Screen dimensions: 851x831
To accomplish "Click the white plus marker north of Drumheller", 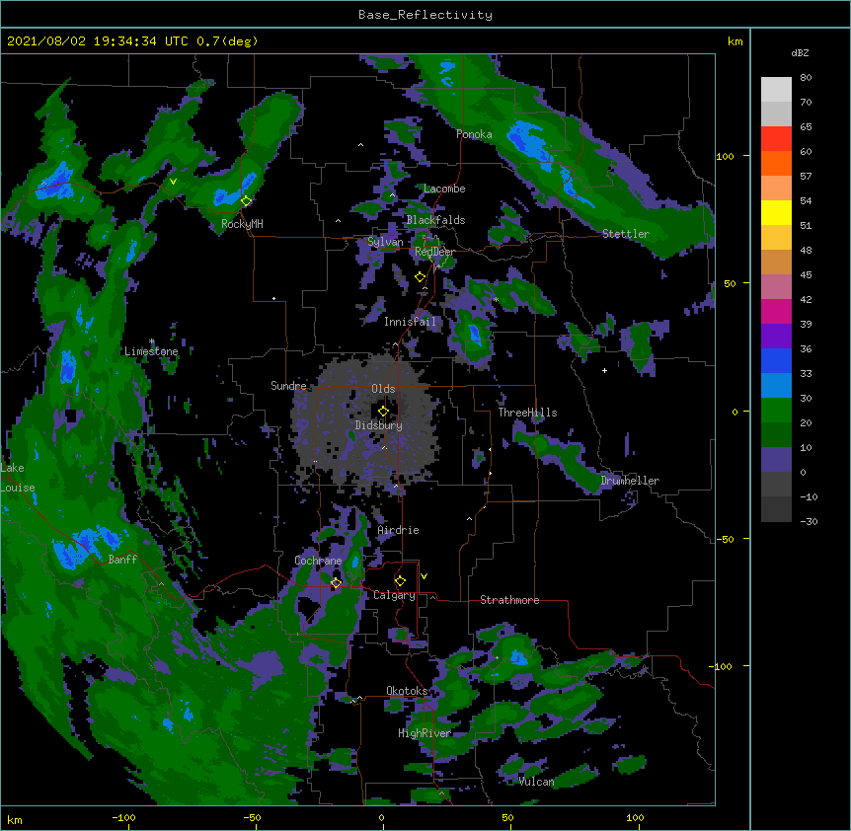I will [604, 370].
